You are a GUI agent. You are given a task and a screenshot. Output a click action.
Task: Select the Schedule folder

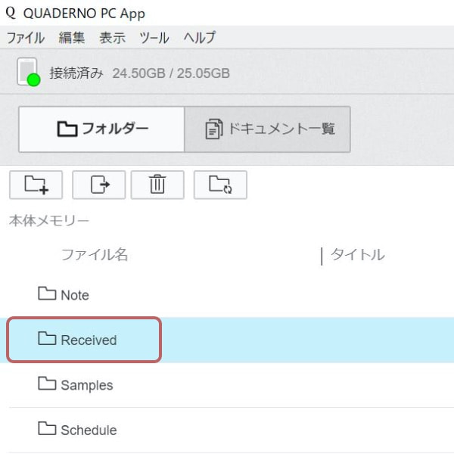[88, 430]
